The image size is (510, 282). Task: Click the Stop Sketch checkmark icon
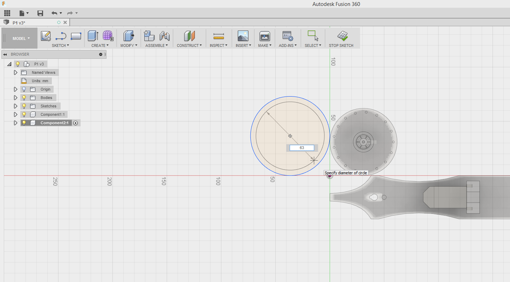coord(342,36)
